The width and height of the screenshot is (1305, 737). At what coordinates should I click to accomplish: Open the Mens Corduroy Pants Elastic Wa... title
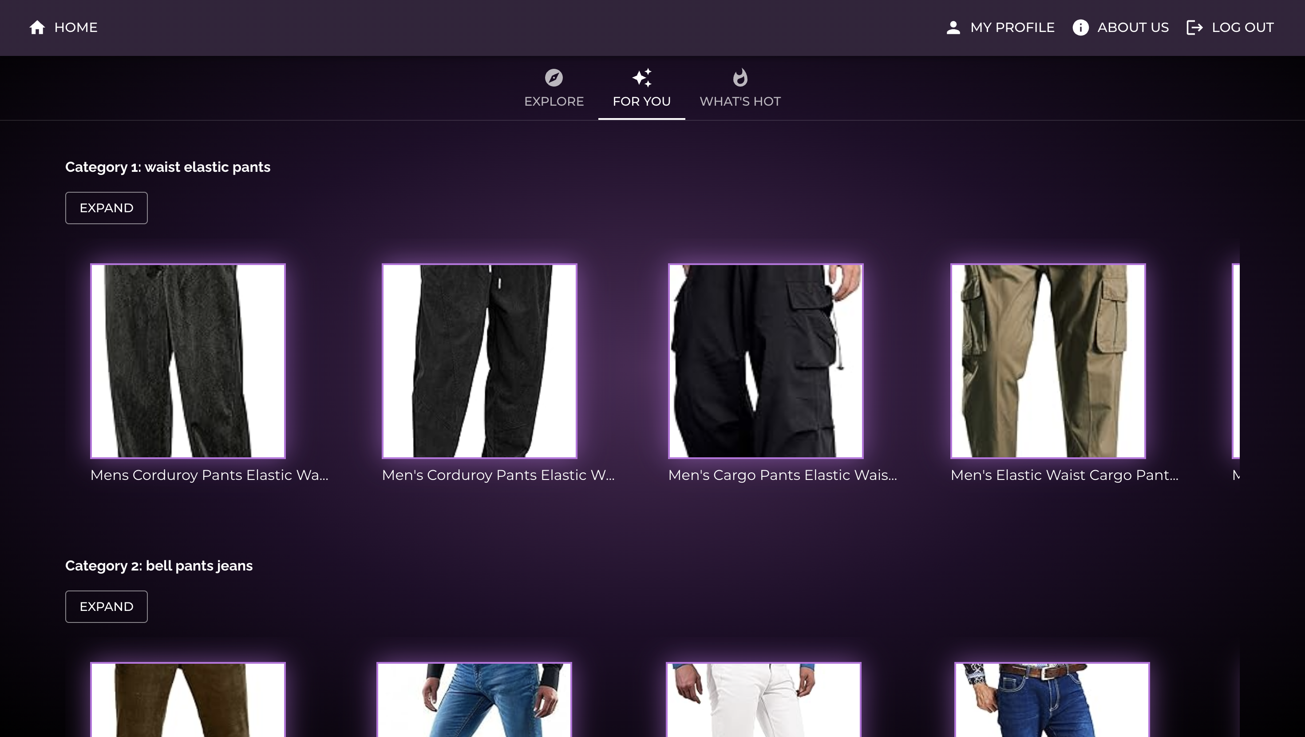click(x=209, y=475)
